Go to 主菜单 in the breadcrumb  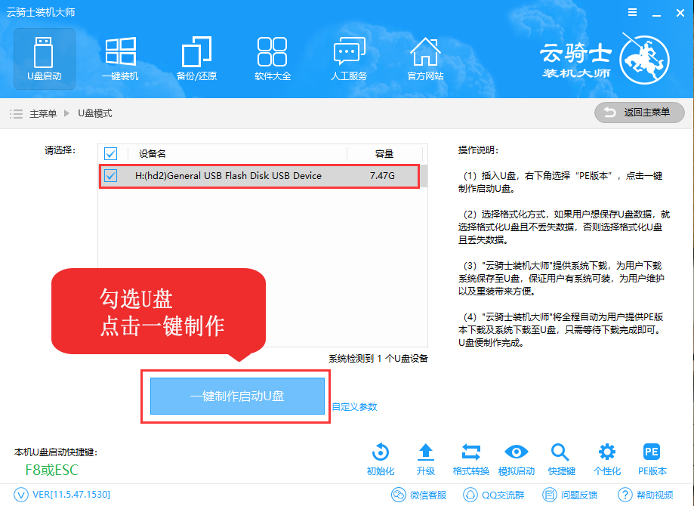pyautogui.click(x=43, y=114)
